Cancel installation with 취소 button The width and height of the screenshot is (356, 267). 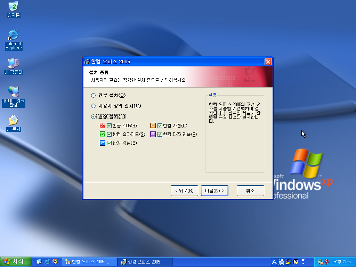[250, 191]
